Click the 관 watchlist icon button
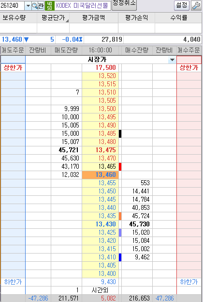 (x=41, y=6)
